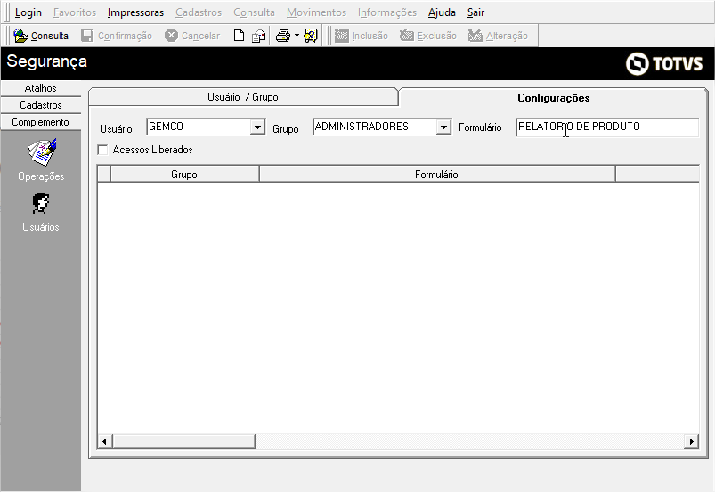The height and width of the screenshot is (492, 715).
Task: Open the Favoritos menu
Action: 75,12
